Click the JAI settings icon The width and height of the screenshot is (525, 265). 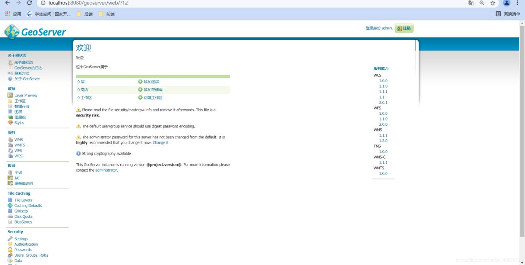pos(10,178)
